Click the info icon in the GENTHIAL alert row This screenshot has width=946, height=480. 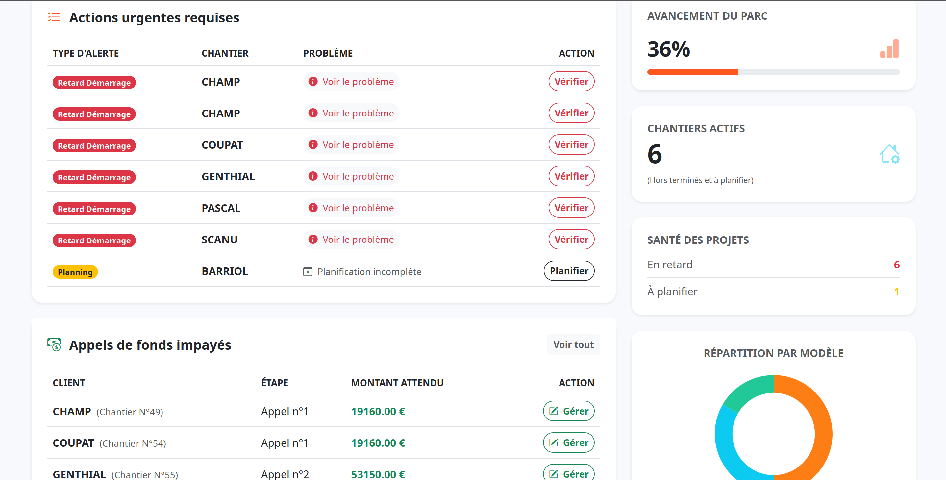[313, 176]
